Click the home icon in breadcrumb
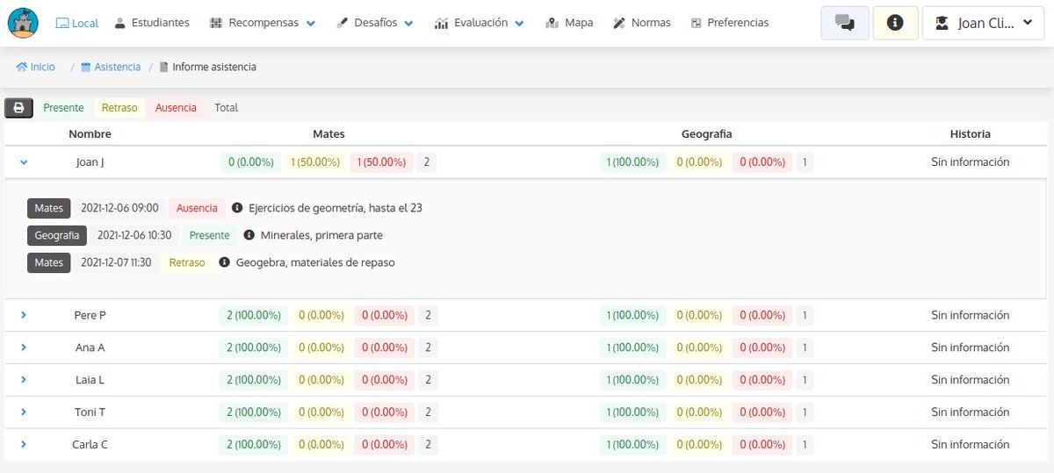The height and width of the screenshot is (473, 1054). pyautogui.click(x=21, y=67)
